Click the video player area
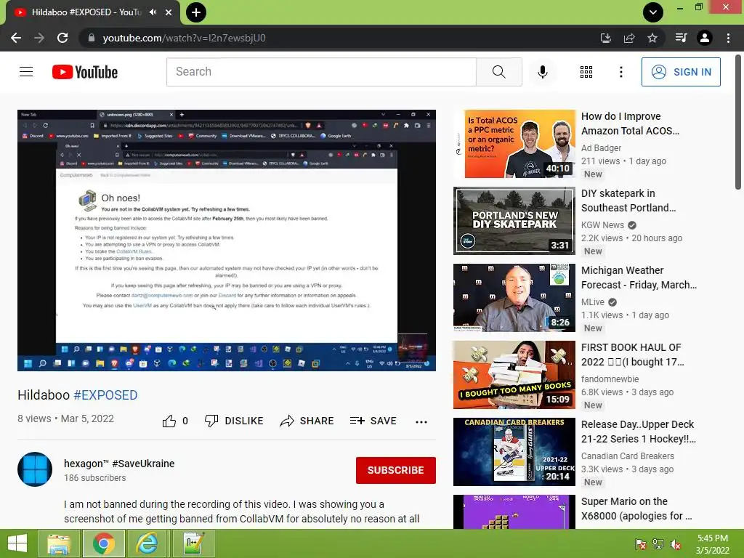 click(x=227, y=240)
